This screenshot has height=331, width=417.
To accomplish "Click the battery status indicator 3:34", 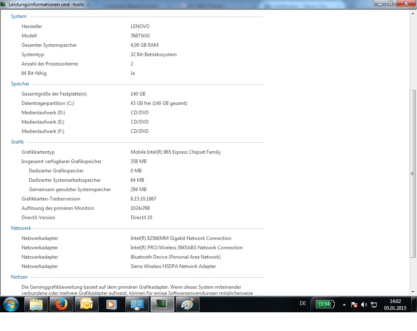I will pyautogui.click(x=325, y=304).
